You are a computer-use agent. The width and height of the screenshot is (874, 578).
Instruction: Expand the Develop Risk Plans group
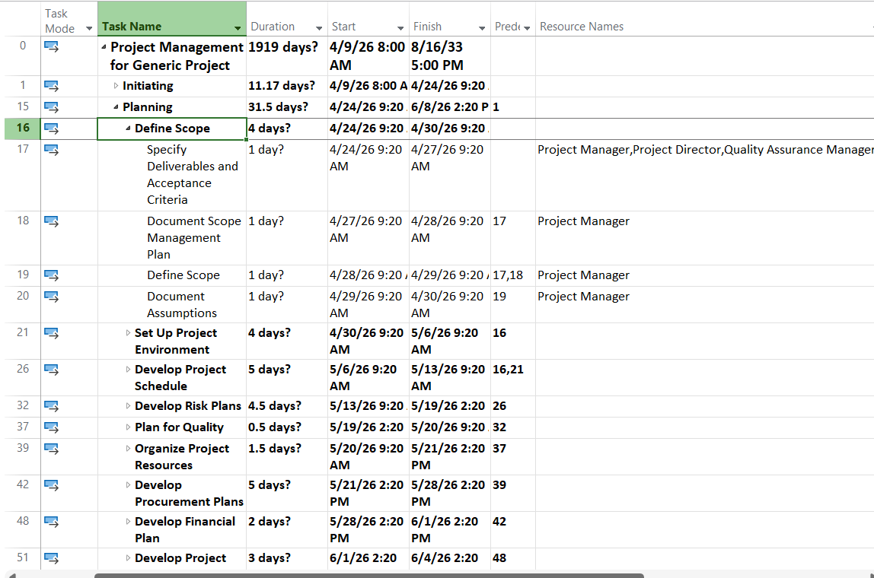[x=129, y=406]
